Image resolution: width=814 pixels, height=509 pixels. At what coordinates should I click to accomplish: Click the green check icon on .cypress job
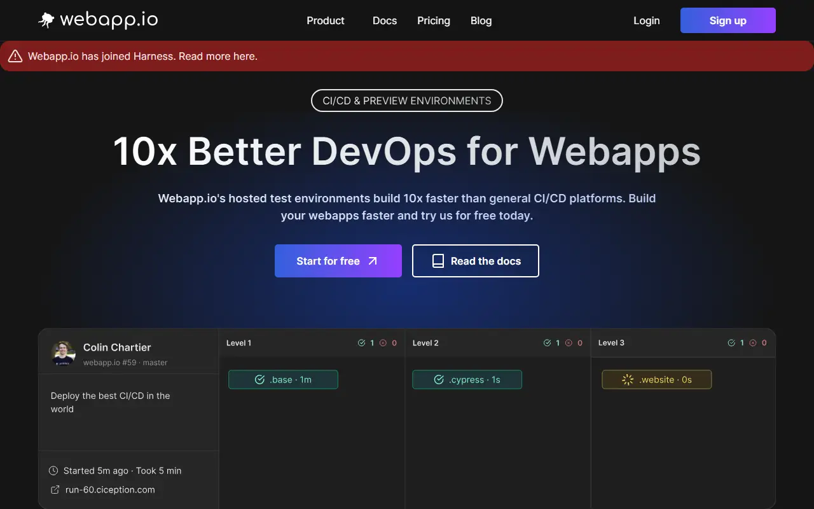(x=439, y=380)
